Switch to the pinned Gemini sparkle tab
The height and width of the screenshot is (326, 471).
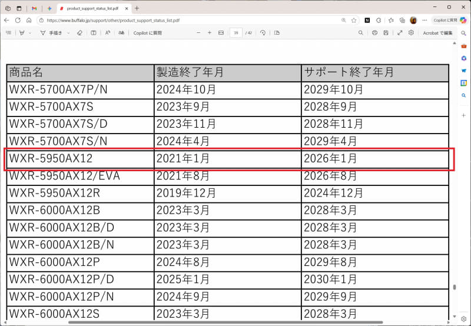pos(49,8)
